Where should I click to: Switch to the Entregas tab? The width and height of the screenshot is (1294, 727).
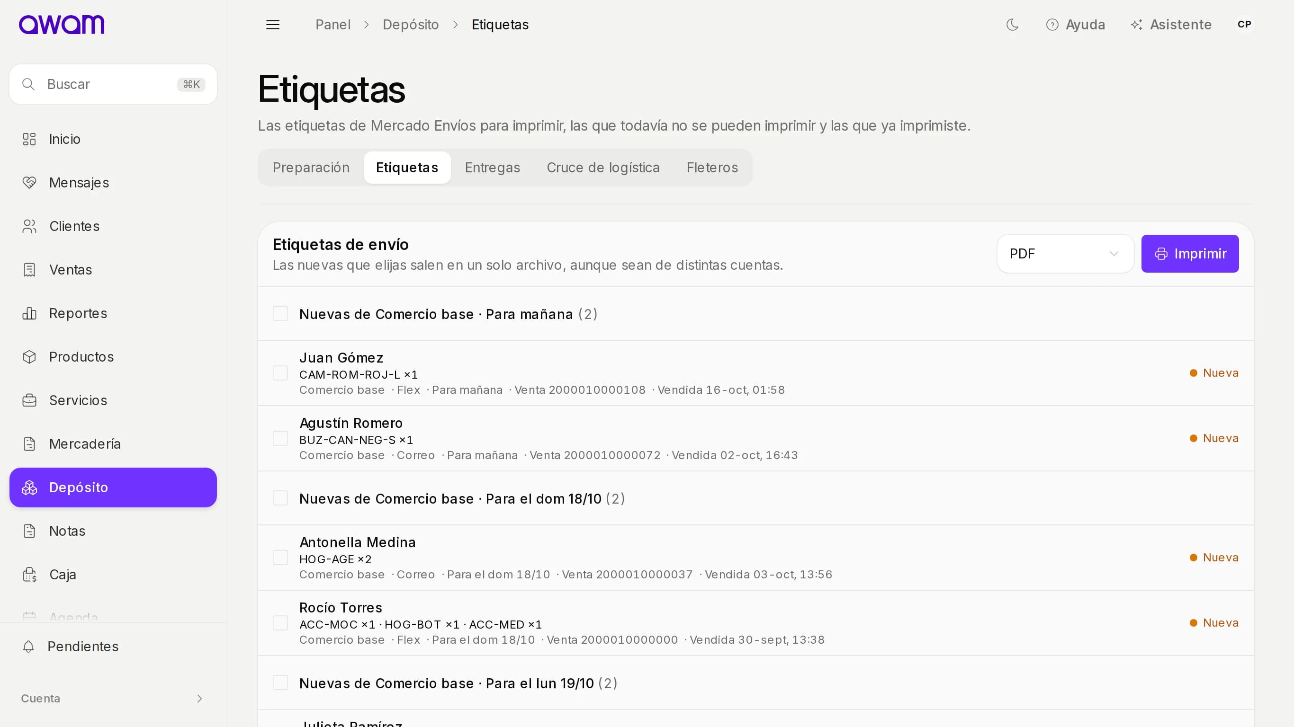click(492, 168)
